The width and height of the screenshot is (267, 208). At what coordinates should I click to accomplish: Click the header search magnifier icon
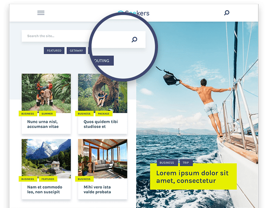tap(227, 13)
